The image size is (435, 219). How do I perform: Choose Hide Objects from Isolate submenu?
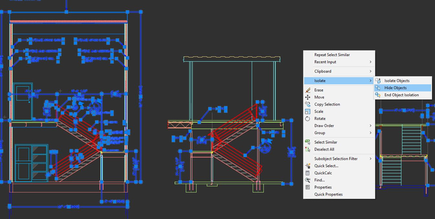pos(395,88)
